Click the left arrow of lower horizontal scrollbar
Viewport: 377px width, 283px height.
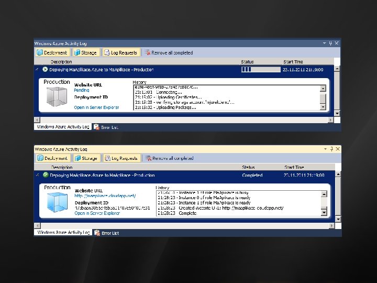38,225
